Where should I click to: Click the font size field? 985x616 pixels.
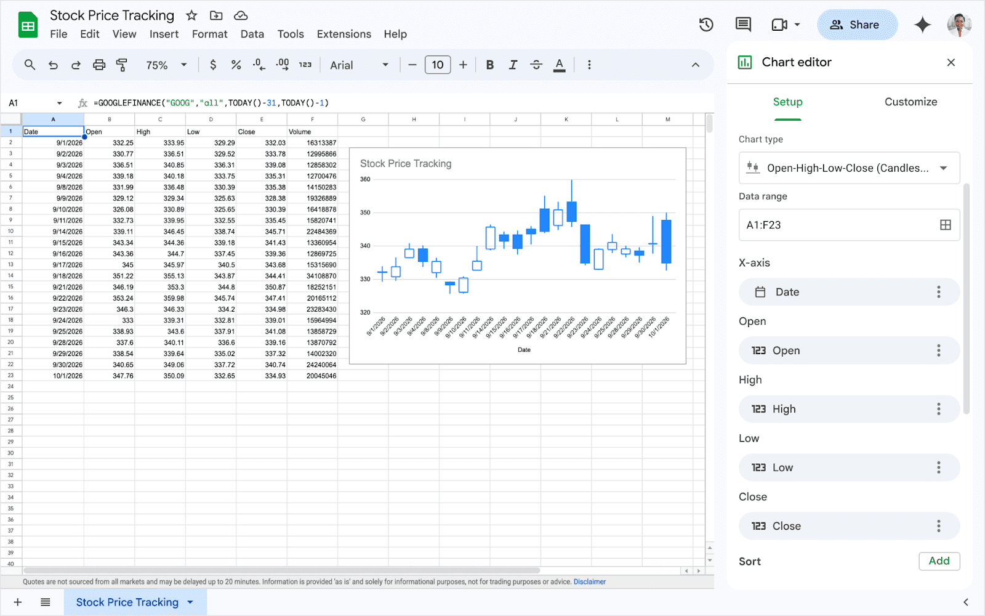438,65
